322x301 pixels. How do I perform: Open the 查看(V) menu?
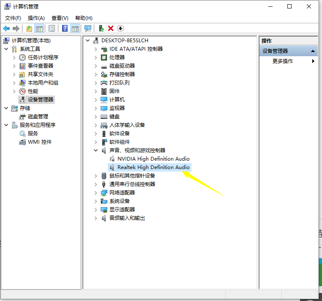click(x=60, y=18)
